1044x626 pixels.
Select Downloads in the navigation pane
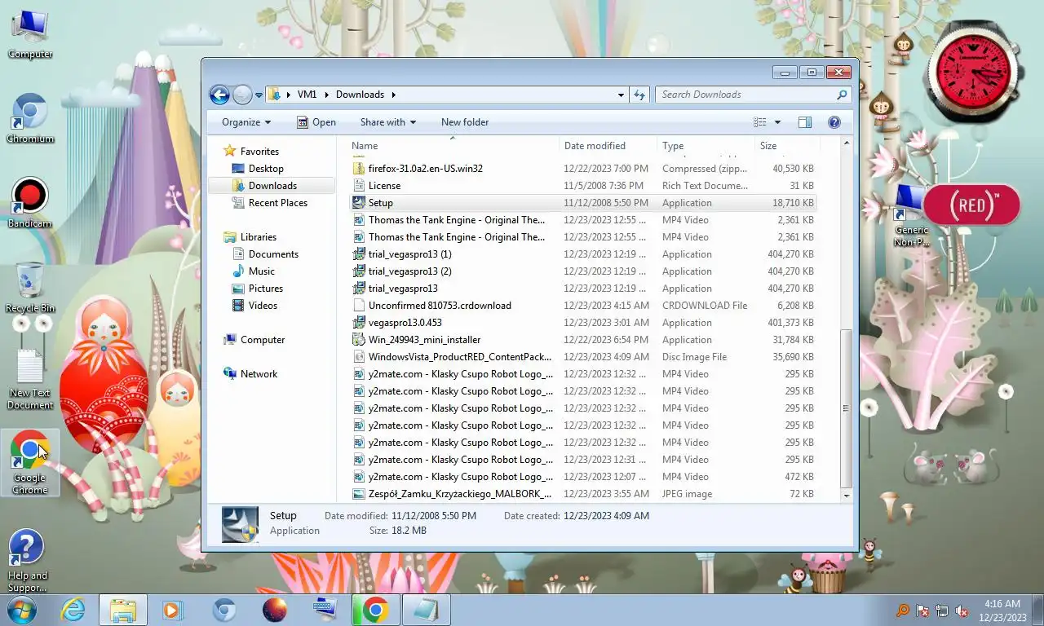tap(272, 186)
